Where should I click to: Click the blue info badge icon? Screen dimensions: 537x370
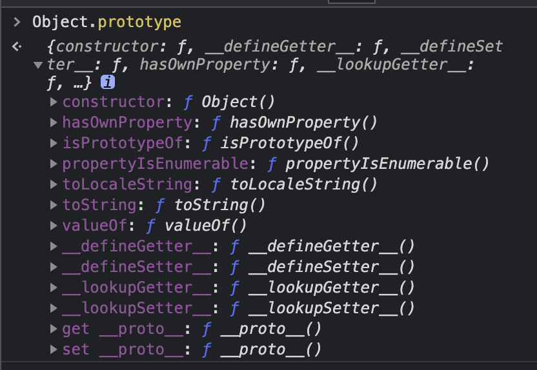(x=108, y=83)
